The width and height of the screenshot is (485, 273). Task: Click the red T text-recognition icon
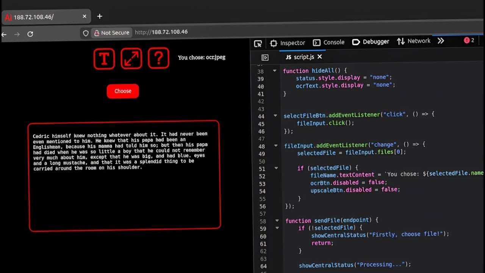(x=104, y=58)
